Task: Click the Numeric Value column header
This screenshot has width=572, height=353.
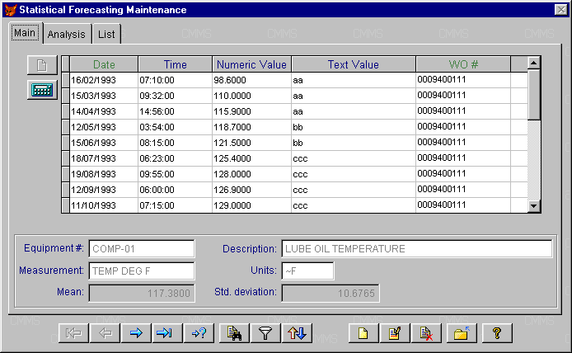Action: [x=251, y=64]
